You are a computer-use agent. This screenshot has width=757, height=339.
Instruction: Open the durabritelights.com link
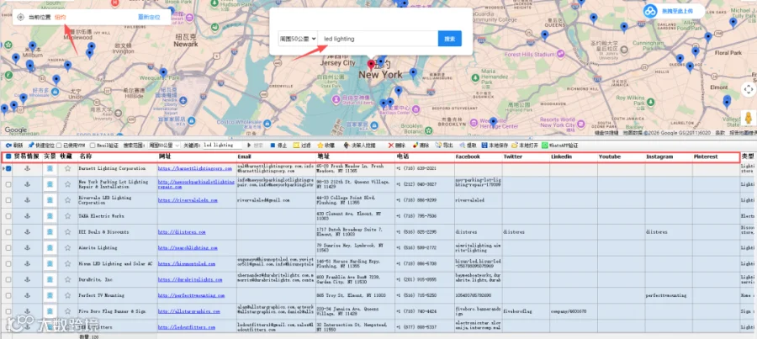[x=191, y=279]
